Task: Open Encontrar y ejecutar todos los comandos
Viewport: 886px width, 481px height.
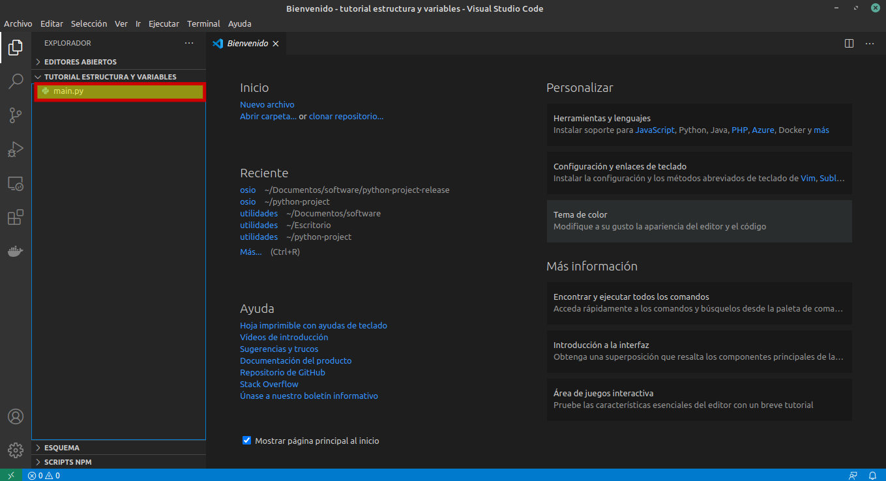Action: pyautogui.click(x=700, y=303)
